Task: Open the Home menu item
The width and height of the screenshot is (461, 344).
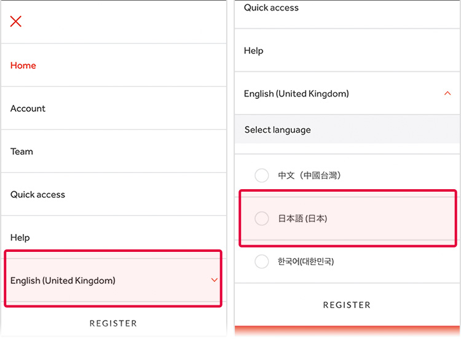Action: click(114, 65)
